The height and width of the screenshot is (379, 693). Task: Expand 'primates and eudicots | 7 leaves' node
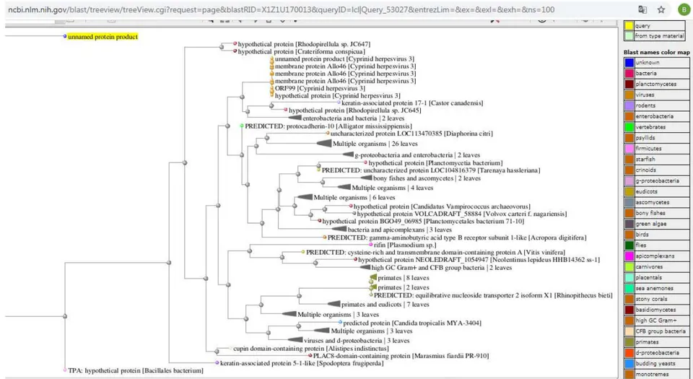click(x=334, y=304)
